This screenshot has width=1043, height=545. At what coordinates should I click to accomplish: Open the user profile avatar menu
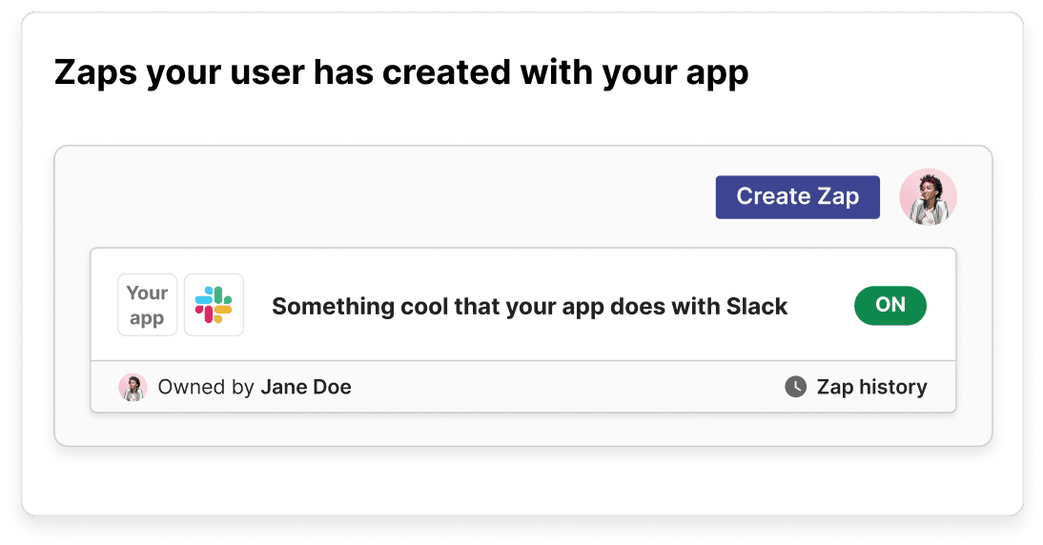928,197
